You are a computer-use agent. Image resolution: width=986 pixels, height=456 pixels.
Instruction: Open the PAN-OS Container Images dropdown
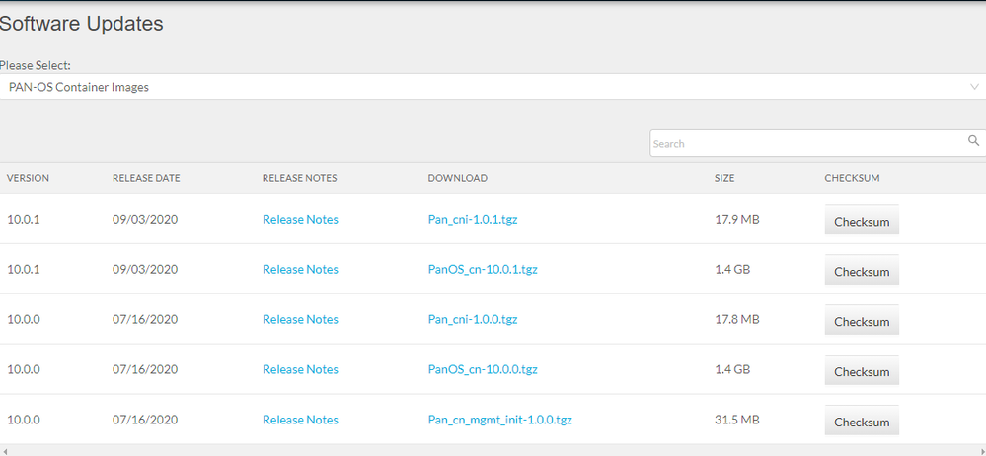coord(493,87)
